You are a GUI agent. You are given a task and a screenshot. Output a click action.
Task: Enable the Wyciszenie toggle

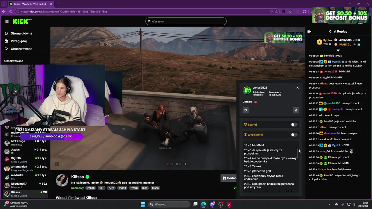[x=294, y=135]
